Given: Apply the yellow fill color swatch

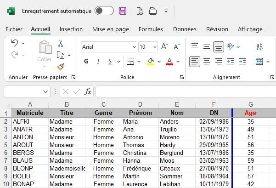Looking at the screenshot, I should click(151, 61).
